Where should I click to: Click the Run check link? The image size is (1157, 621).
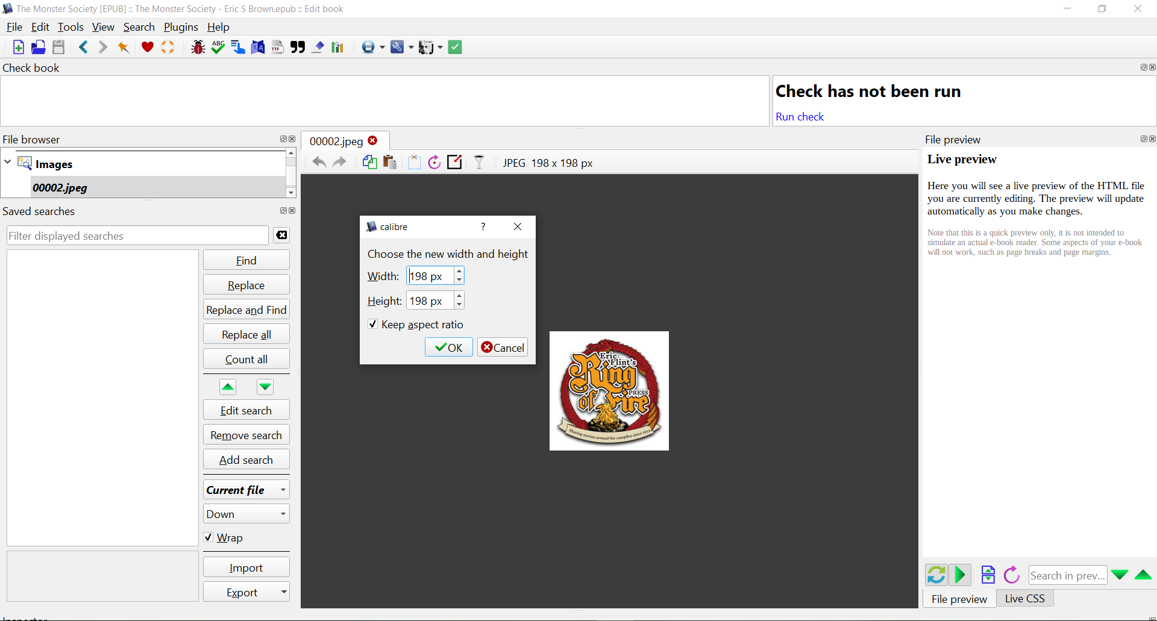800,117
